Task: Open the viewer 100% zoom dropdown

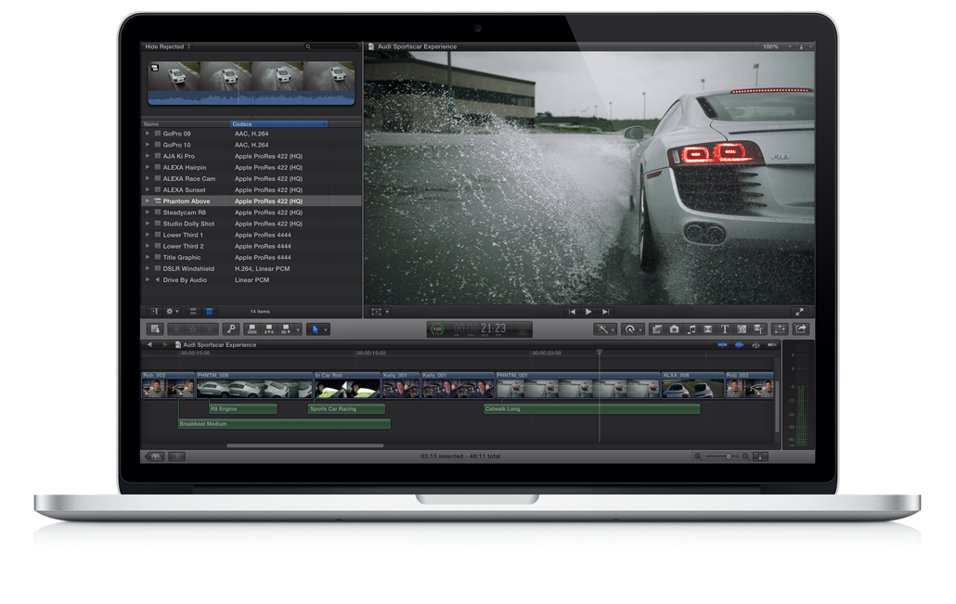Action: coord(774,46)
